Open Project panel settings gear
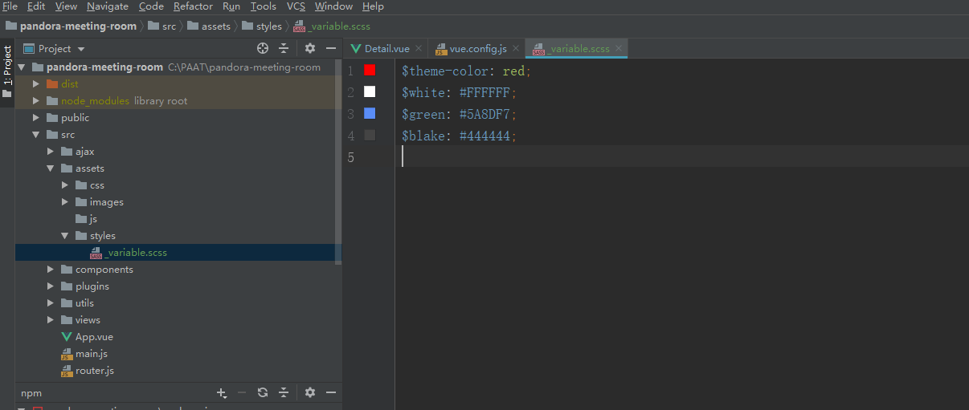This screenshot has height=410, width=969. [310, 48]
